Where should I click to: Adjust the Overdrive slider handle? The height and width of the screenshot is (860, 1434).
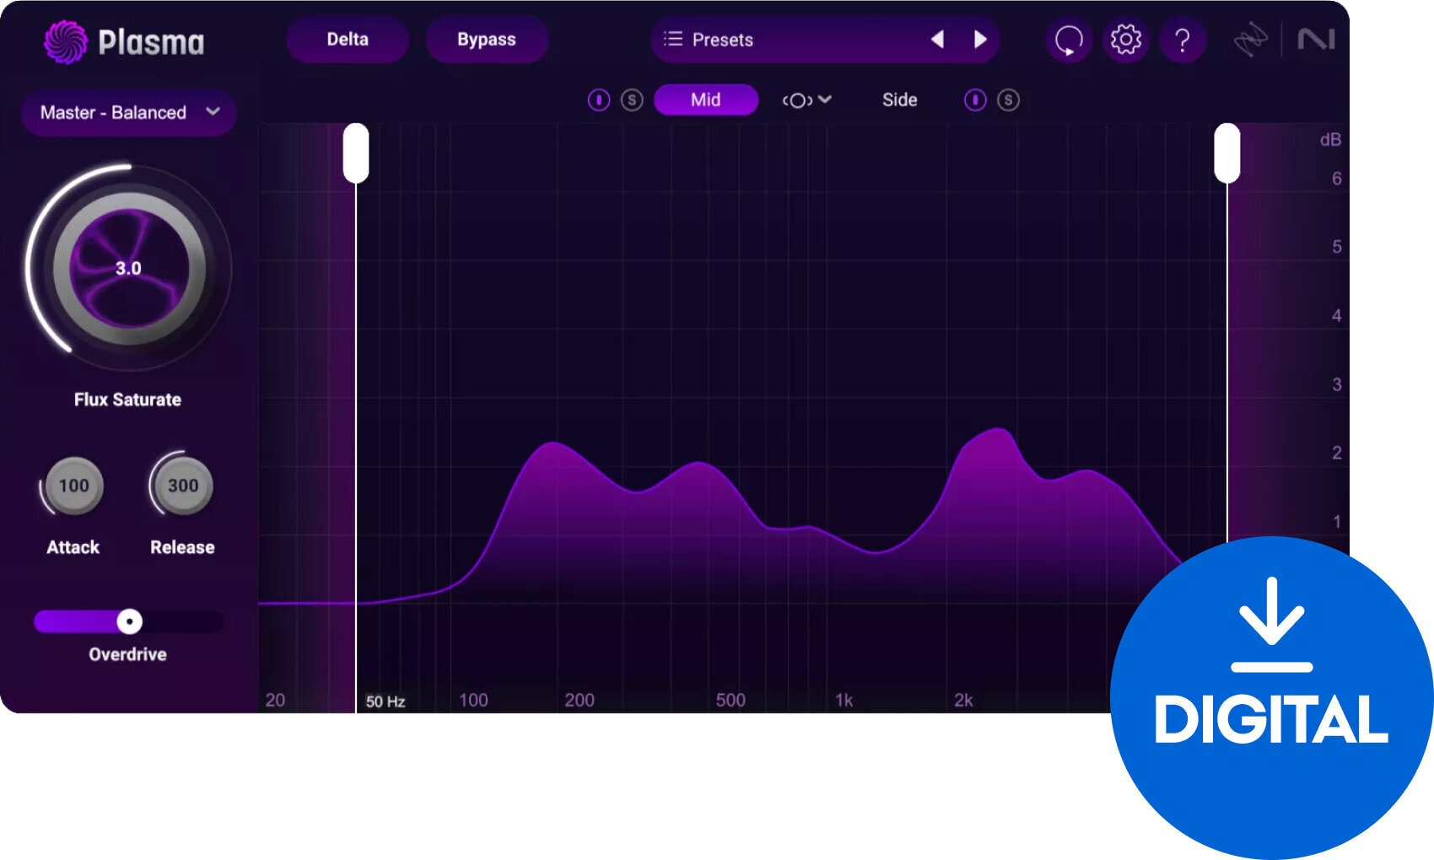(x=128, y=621)
